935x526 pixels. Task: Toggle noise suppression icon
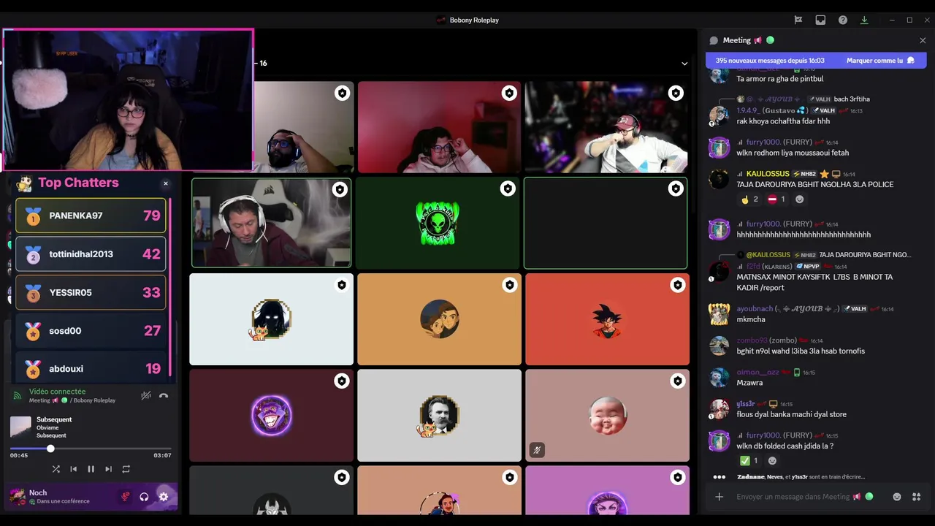click(145, 395)
